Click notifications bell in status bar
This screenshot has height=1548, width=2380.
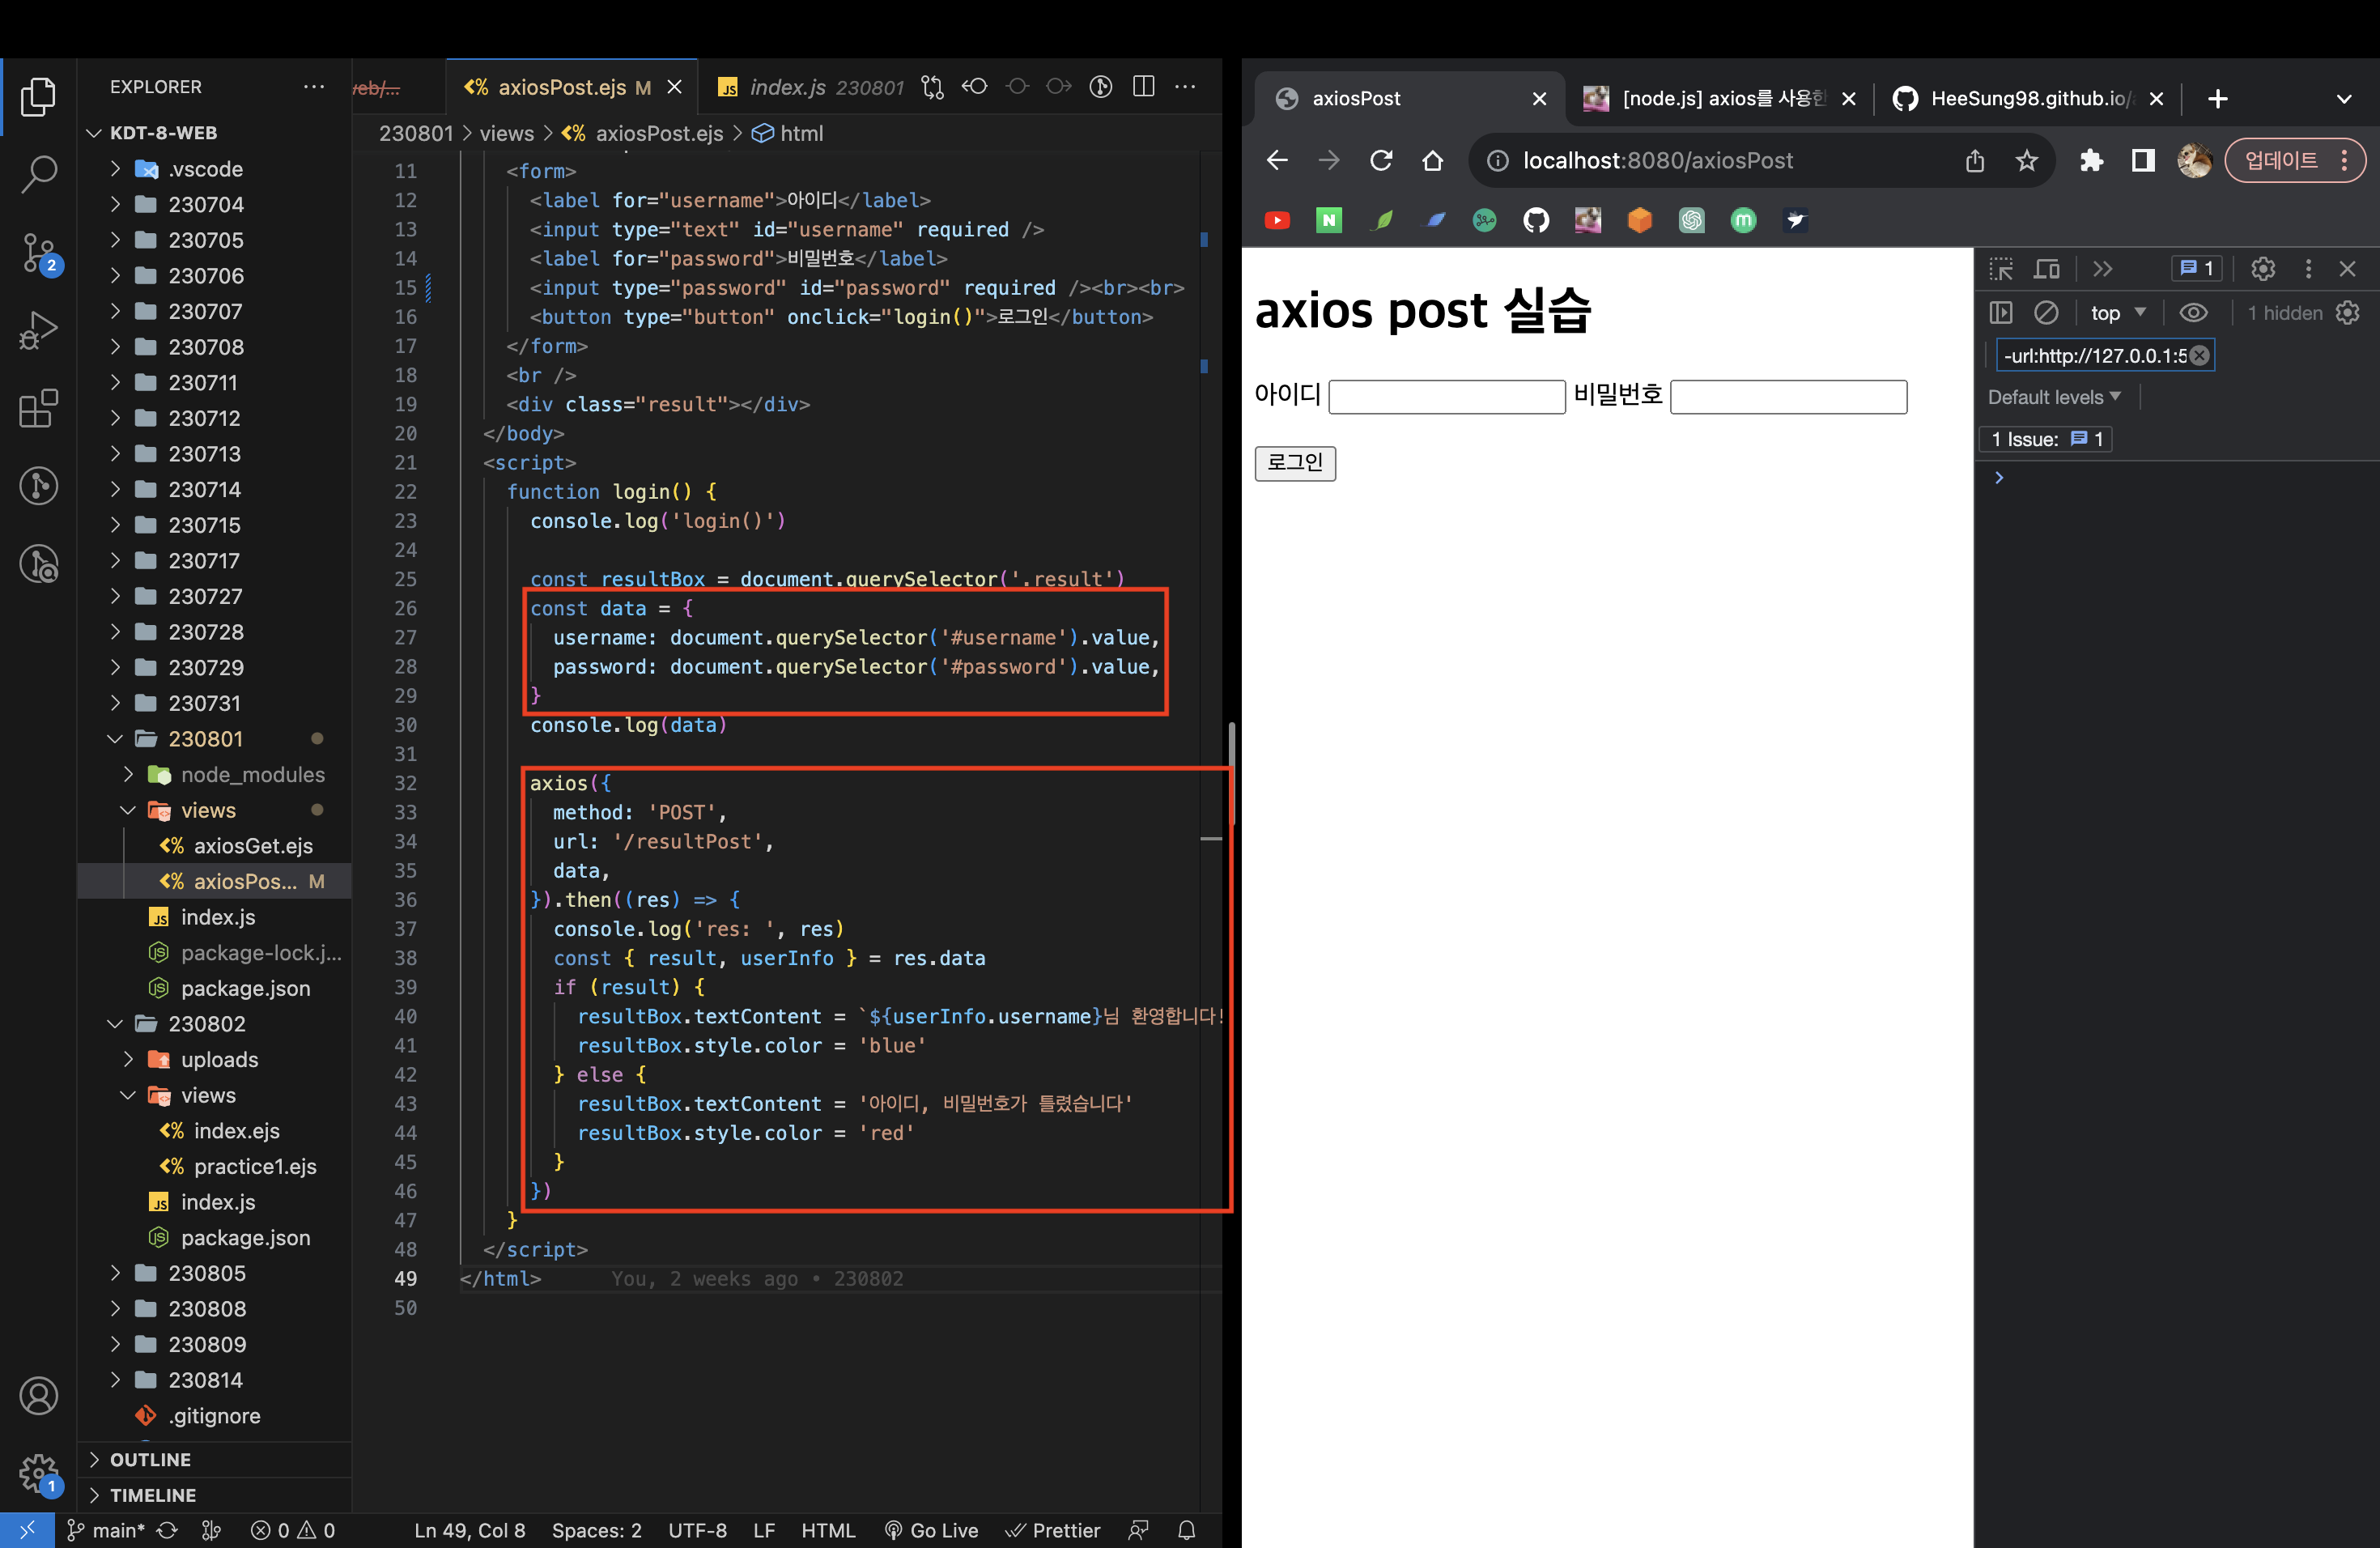[x=1187, y=1530]
